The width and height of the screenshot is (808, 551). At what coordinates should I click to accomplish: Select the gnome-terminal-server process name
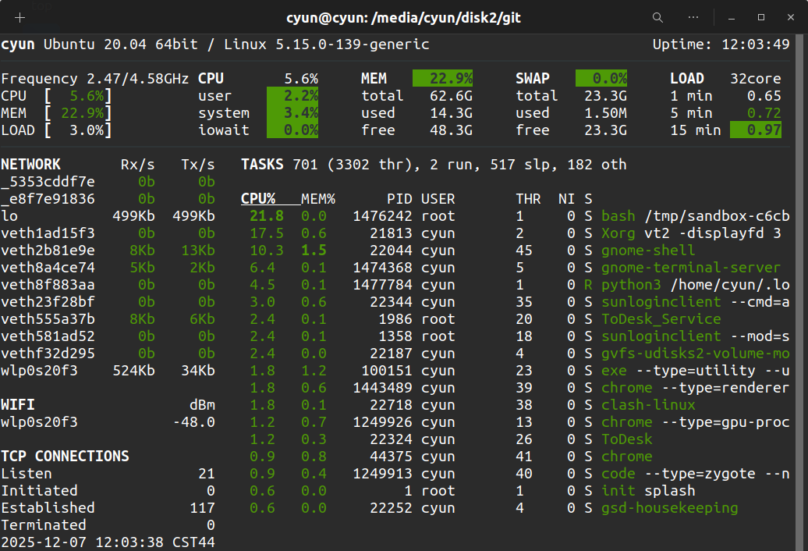[x=691, y=268]
